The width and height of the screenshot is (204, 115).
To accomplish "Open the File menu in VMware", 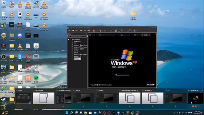I will [x=69, y=31].
